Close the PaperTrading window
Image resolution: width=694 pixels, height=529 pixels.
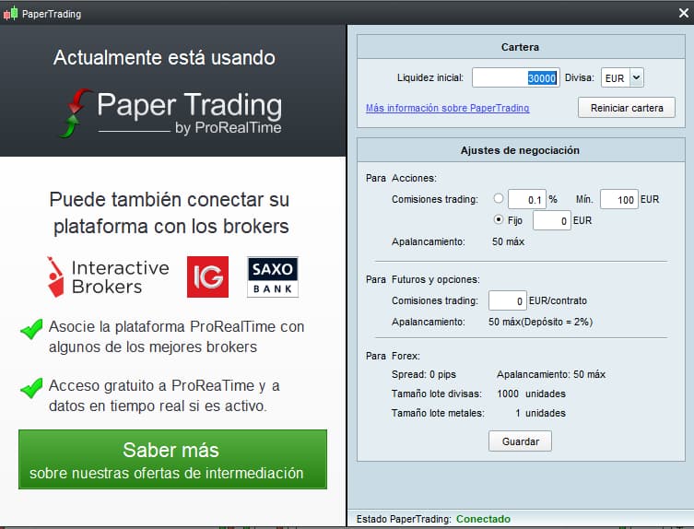coord(683,13)
